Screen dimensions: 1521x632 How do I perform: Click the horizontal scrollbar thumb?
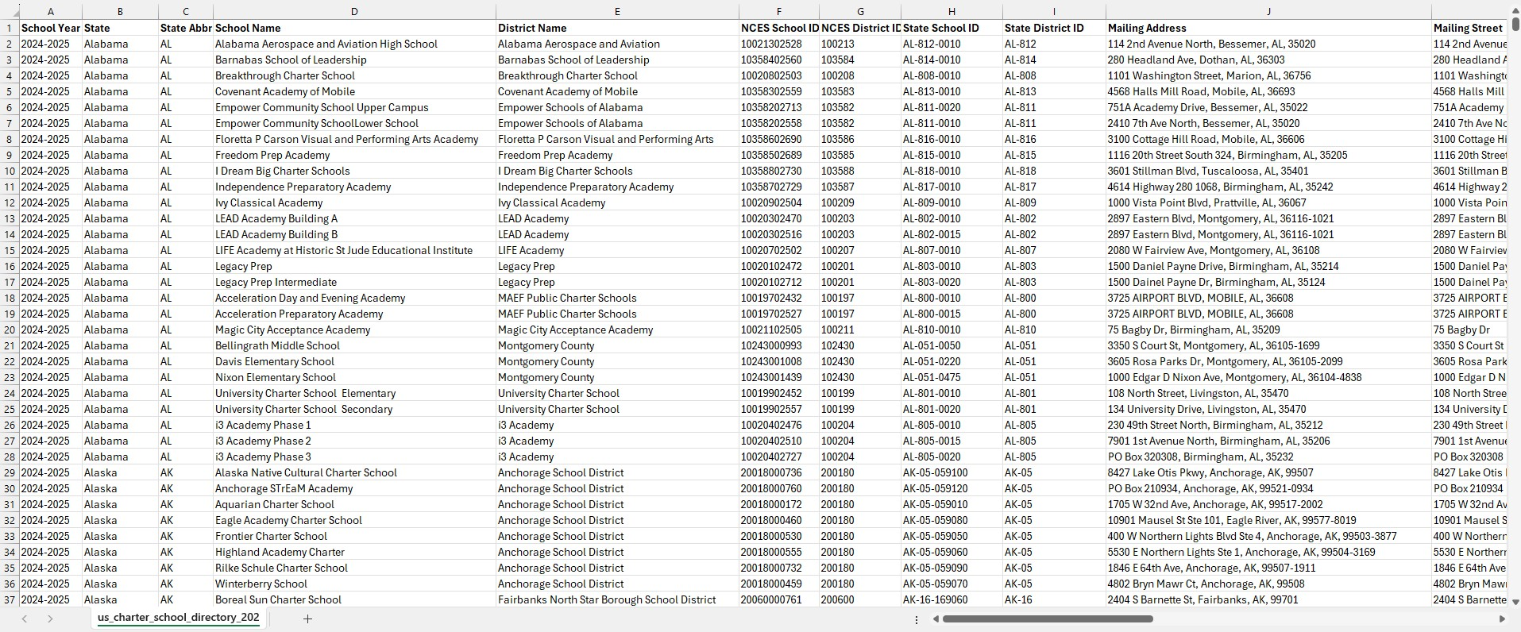[1047, 619]
